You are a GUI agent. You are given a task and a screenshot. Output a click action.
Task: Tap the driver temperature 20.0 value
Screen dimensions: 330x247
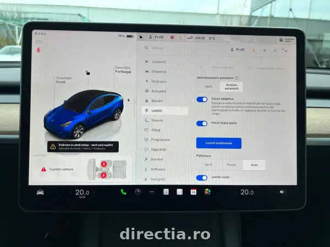(x=82, y=192)
